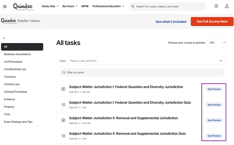Viewport: 234px width, 145px height.
Task: Open the Type selection dropdown
Action: pos(146,61)
